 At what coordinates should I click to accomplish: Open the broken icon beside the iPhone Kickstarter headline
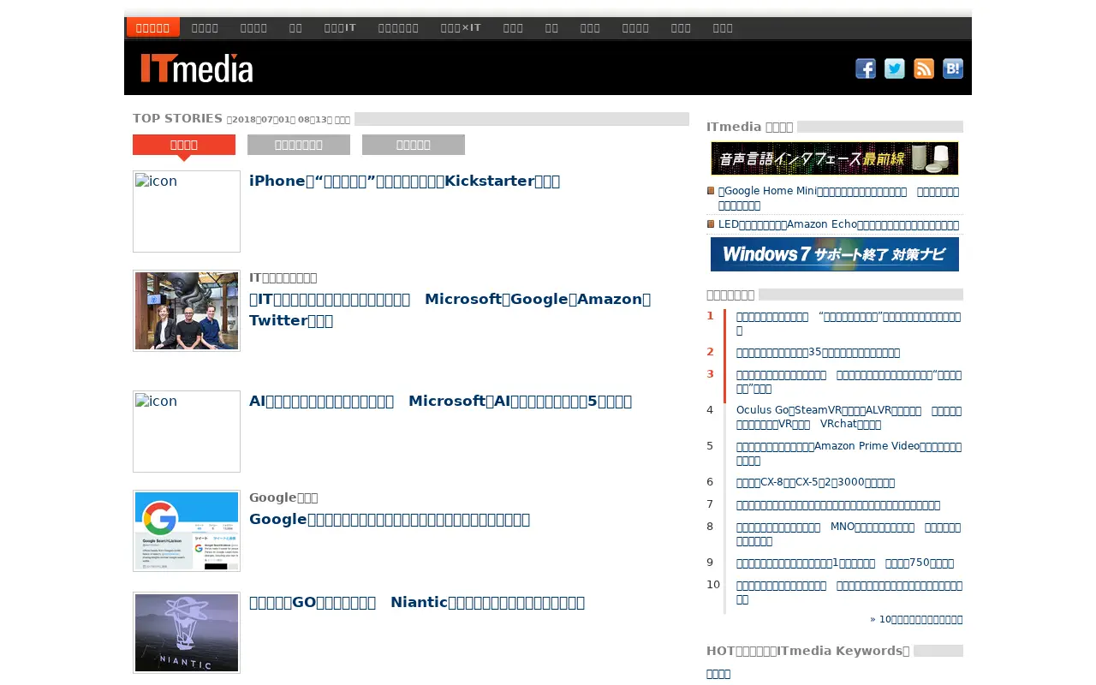click(187, 211)
